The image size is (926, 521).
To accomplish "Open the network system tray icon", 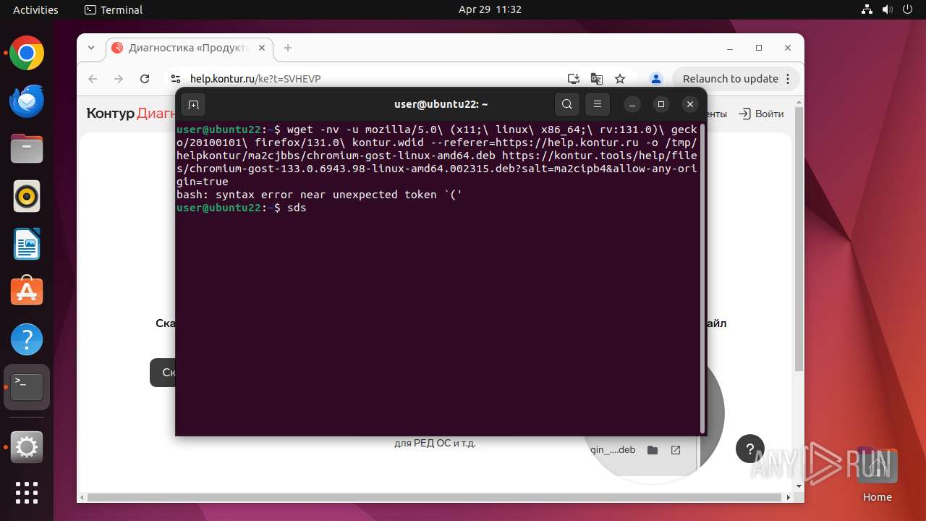I will 867,9.
